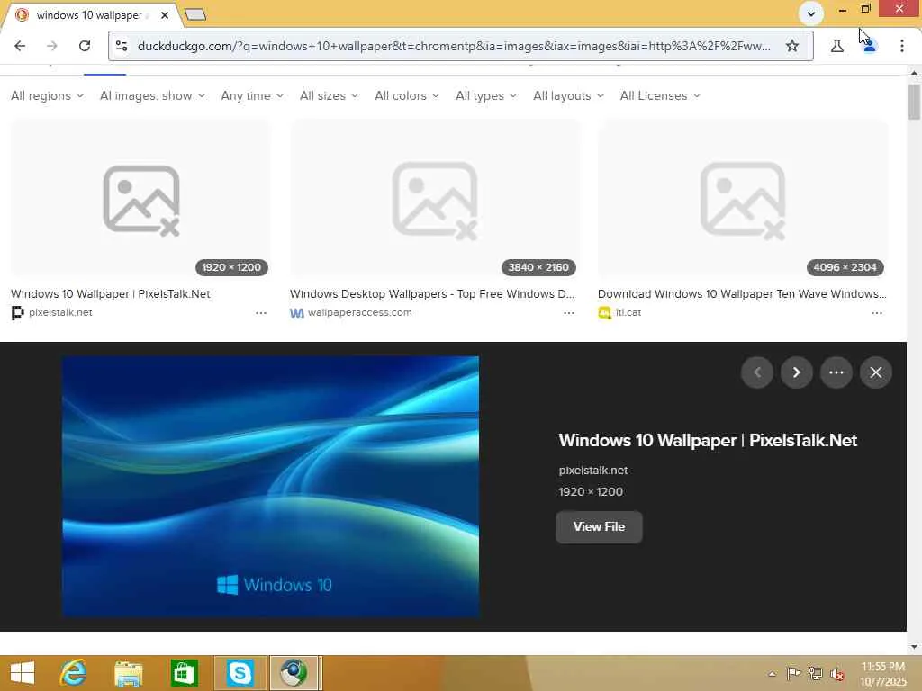Expand the All layouts filter
922x691 pixels.
tap(568, 95)
